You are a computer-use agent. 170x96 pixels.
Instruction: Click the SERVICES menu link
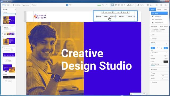113,17
